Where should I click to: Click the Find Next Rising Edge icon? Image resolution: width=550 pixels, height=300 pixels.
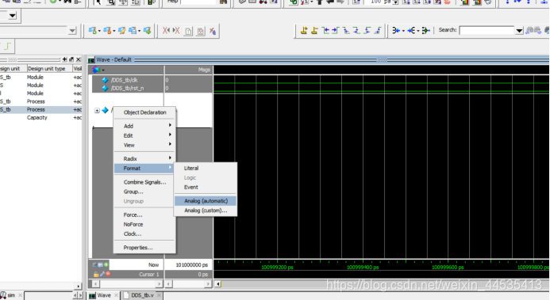(378, 30)
